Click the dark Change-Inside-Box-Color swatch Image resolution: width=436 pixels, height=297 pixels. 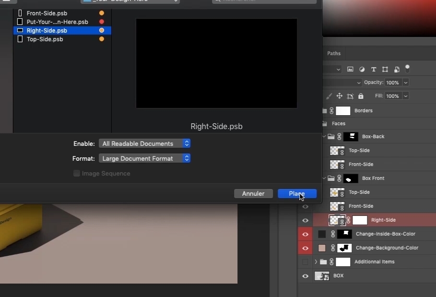pyautogui.click(x=322, y=234)
